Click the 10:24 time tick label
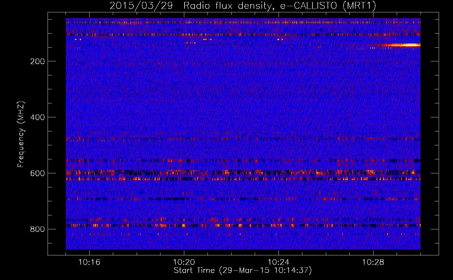 coord(279,262)
